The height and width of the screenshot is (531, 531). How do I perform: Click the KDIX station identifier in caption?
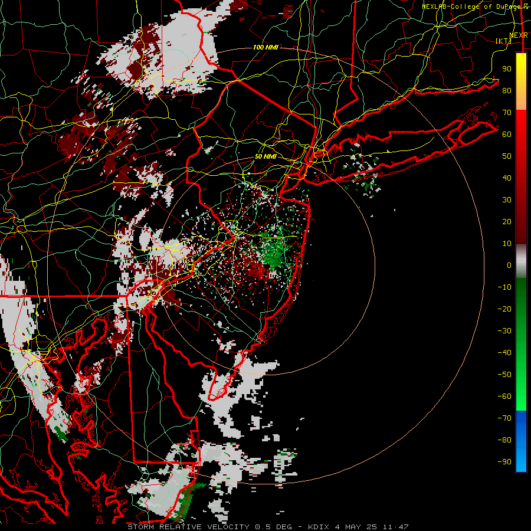click(319, 527)
